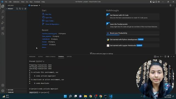Open the Run menu
Image resolution: width=176 pixels, height=99 pixels.
coord(31,2)
